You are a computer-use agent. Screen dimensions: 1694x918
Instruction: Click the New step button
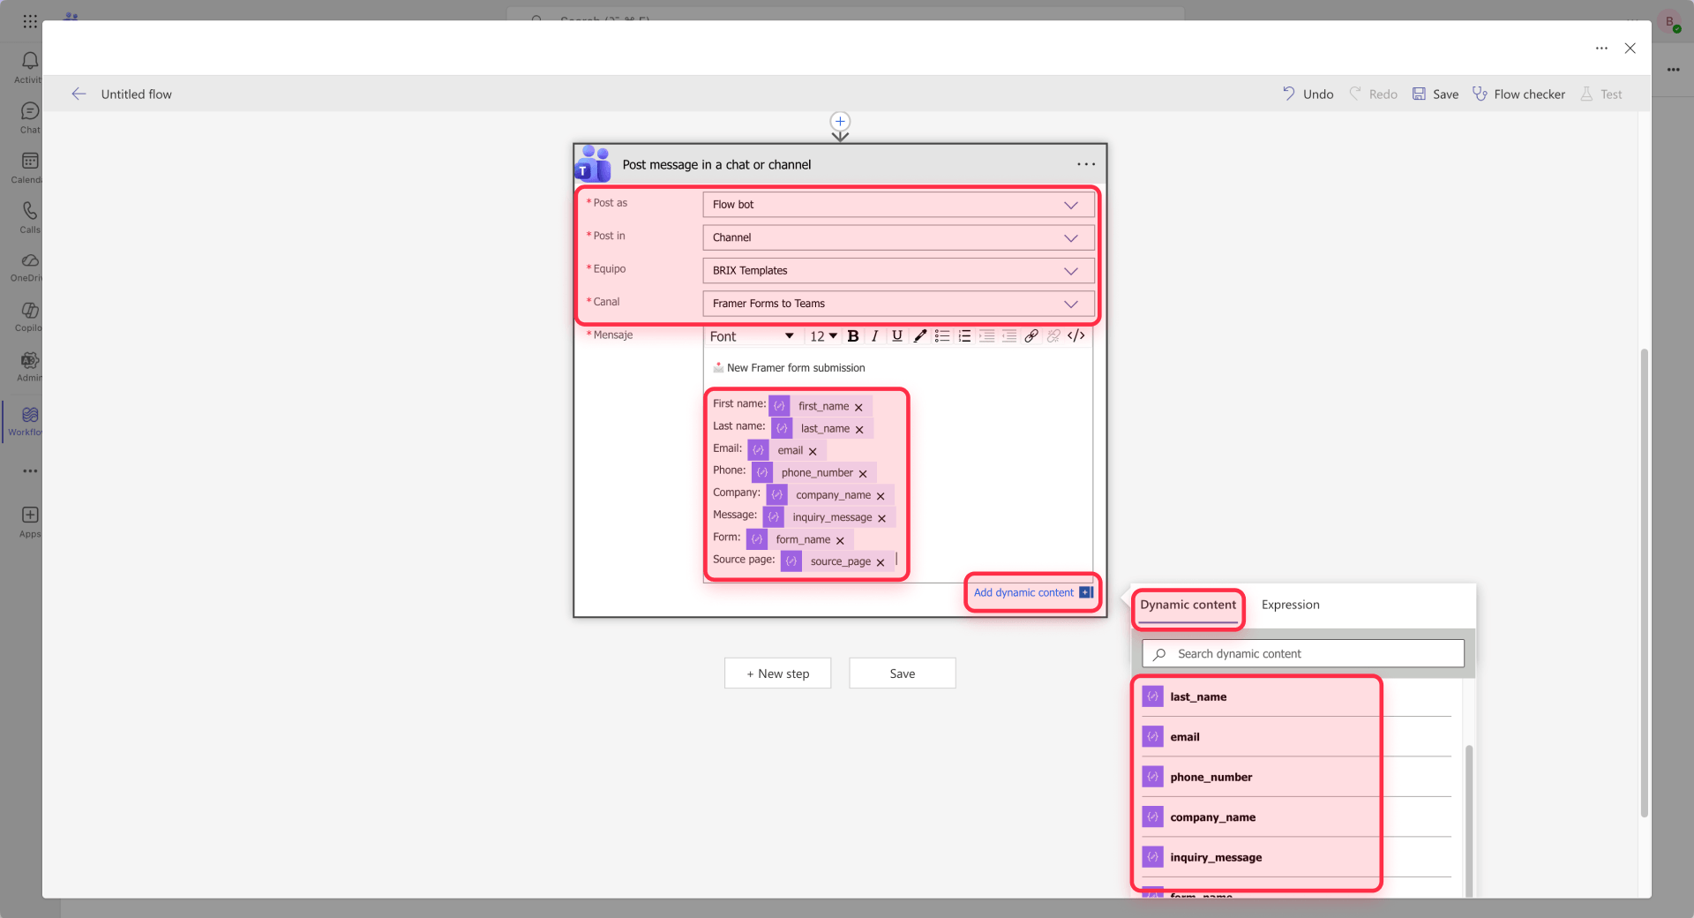coord(777,673)
